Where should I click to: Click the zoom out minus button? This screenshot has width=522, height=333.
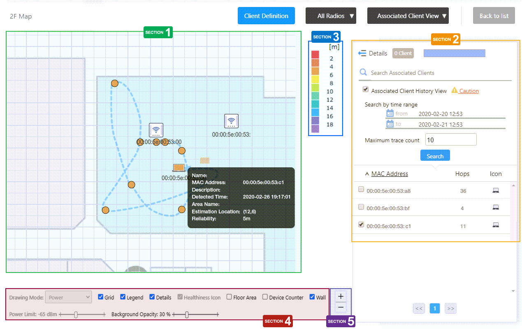[x=341, y=307]
